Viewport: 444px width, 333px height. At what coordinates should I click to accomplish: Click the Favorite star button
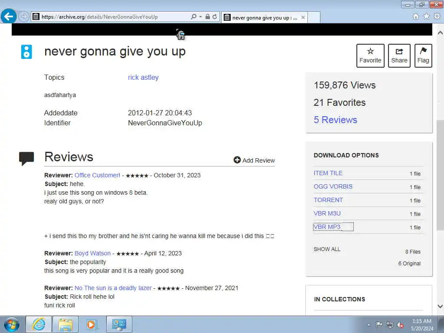click(370, 55)
